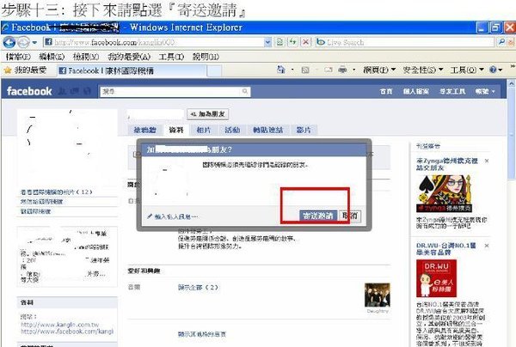
Task: Switch to the 轉貼連結 profile tab
Action: tap(267, 131)
